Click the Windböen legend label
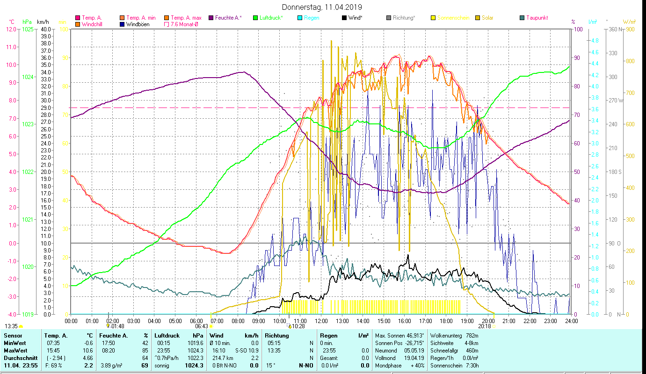646x374 pixels. click(138, 24)
